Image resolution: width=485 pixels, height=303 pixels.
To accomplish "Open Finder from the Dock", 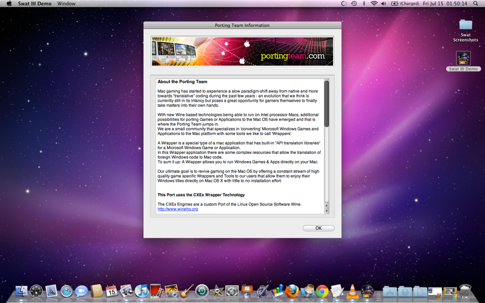I will tap(21, 291).
